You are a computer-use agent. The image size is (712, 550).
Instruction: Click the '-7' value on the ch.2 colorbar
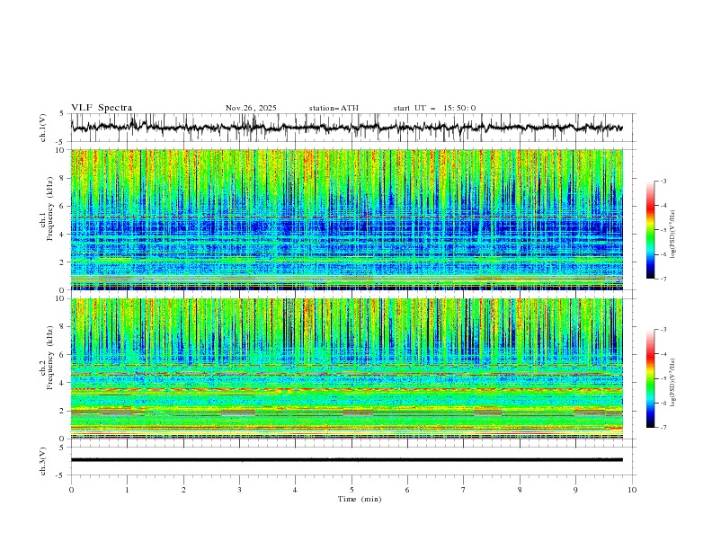(x=663, y=428)
